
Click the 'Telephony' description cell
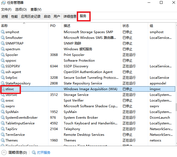[72, 129]
